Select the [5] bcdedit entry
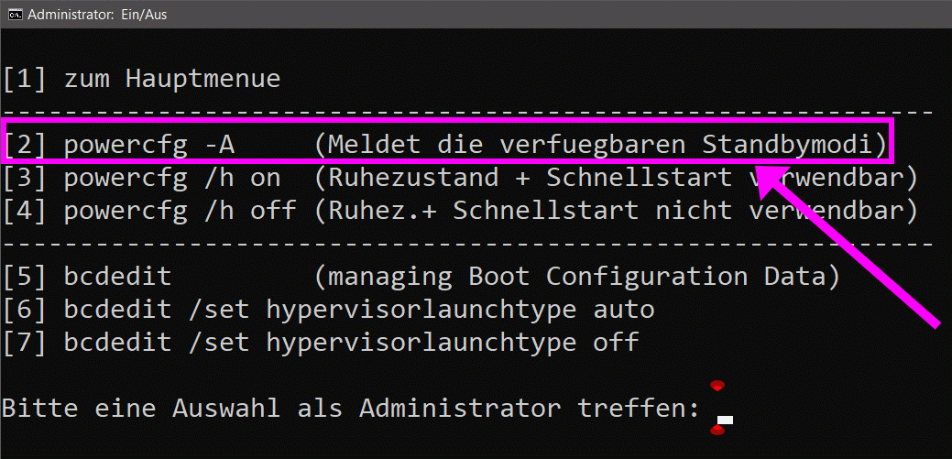Viewport: 952px width, 459px height. pyautogui.click(x=87, y=277)
